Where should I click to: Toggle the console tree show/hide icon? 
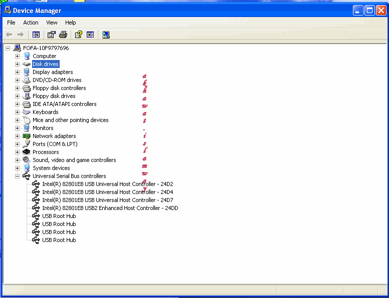(36, 34)
